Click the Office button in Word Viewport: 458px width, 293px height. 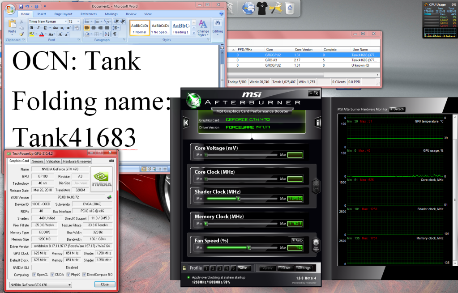pyautogui.click(x=10, y=9)
